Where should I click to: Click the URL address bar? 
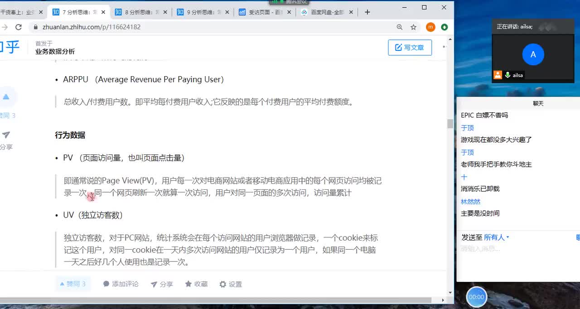point(213,27)
